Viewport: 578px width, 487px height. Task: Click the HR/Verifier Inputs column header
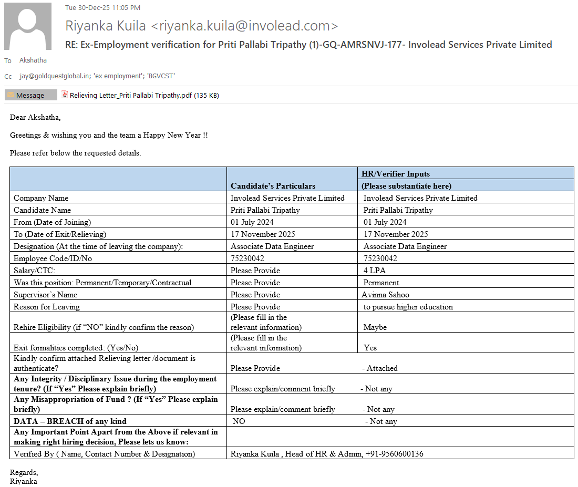395,173
